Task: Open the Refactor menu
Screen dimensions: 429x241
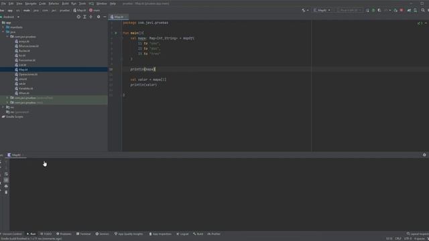Action: 54,3
